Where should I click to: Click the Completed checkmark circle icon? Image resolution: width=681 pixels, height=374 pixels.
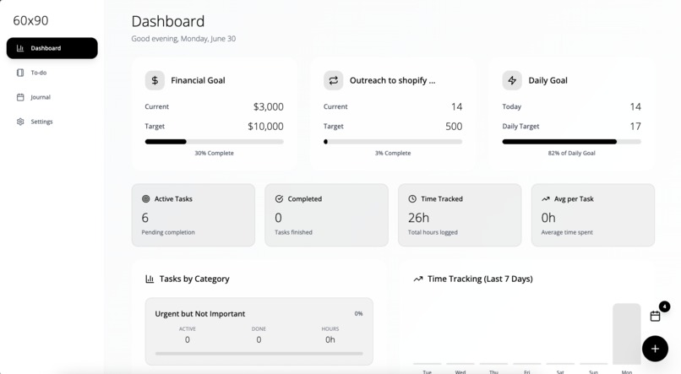(x=280, y=198)
